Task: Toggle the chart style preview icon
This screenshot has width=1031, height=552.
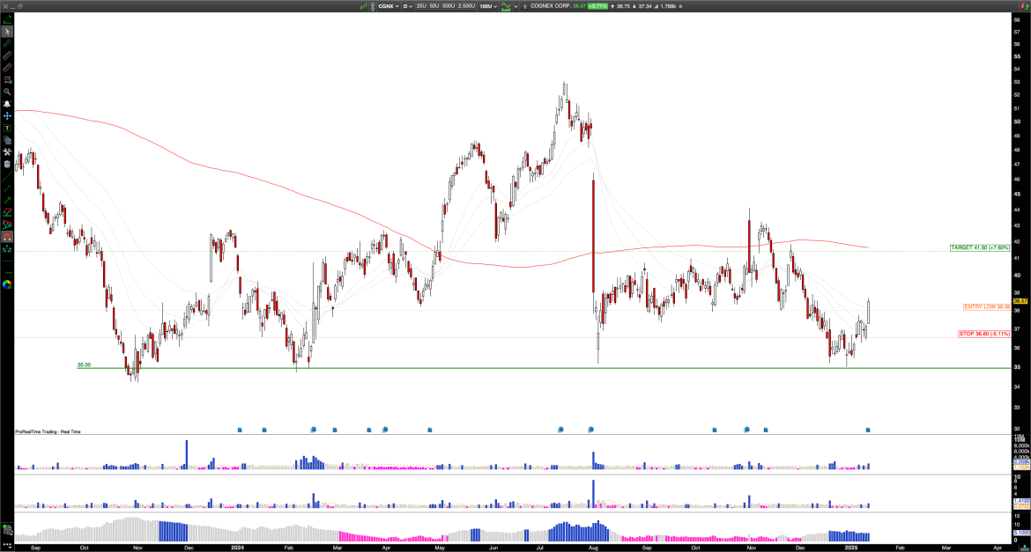Action: click(505, 5)
